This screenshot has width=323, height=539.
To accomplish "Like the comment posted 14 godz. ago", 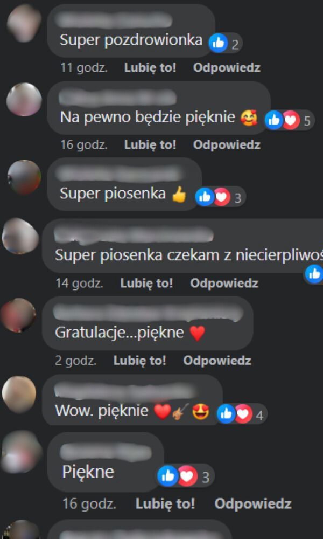I will click(146, 284).
